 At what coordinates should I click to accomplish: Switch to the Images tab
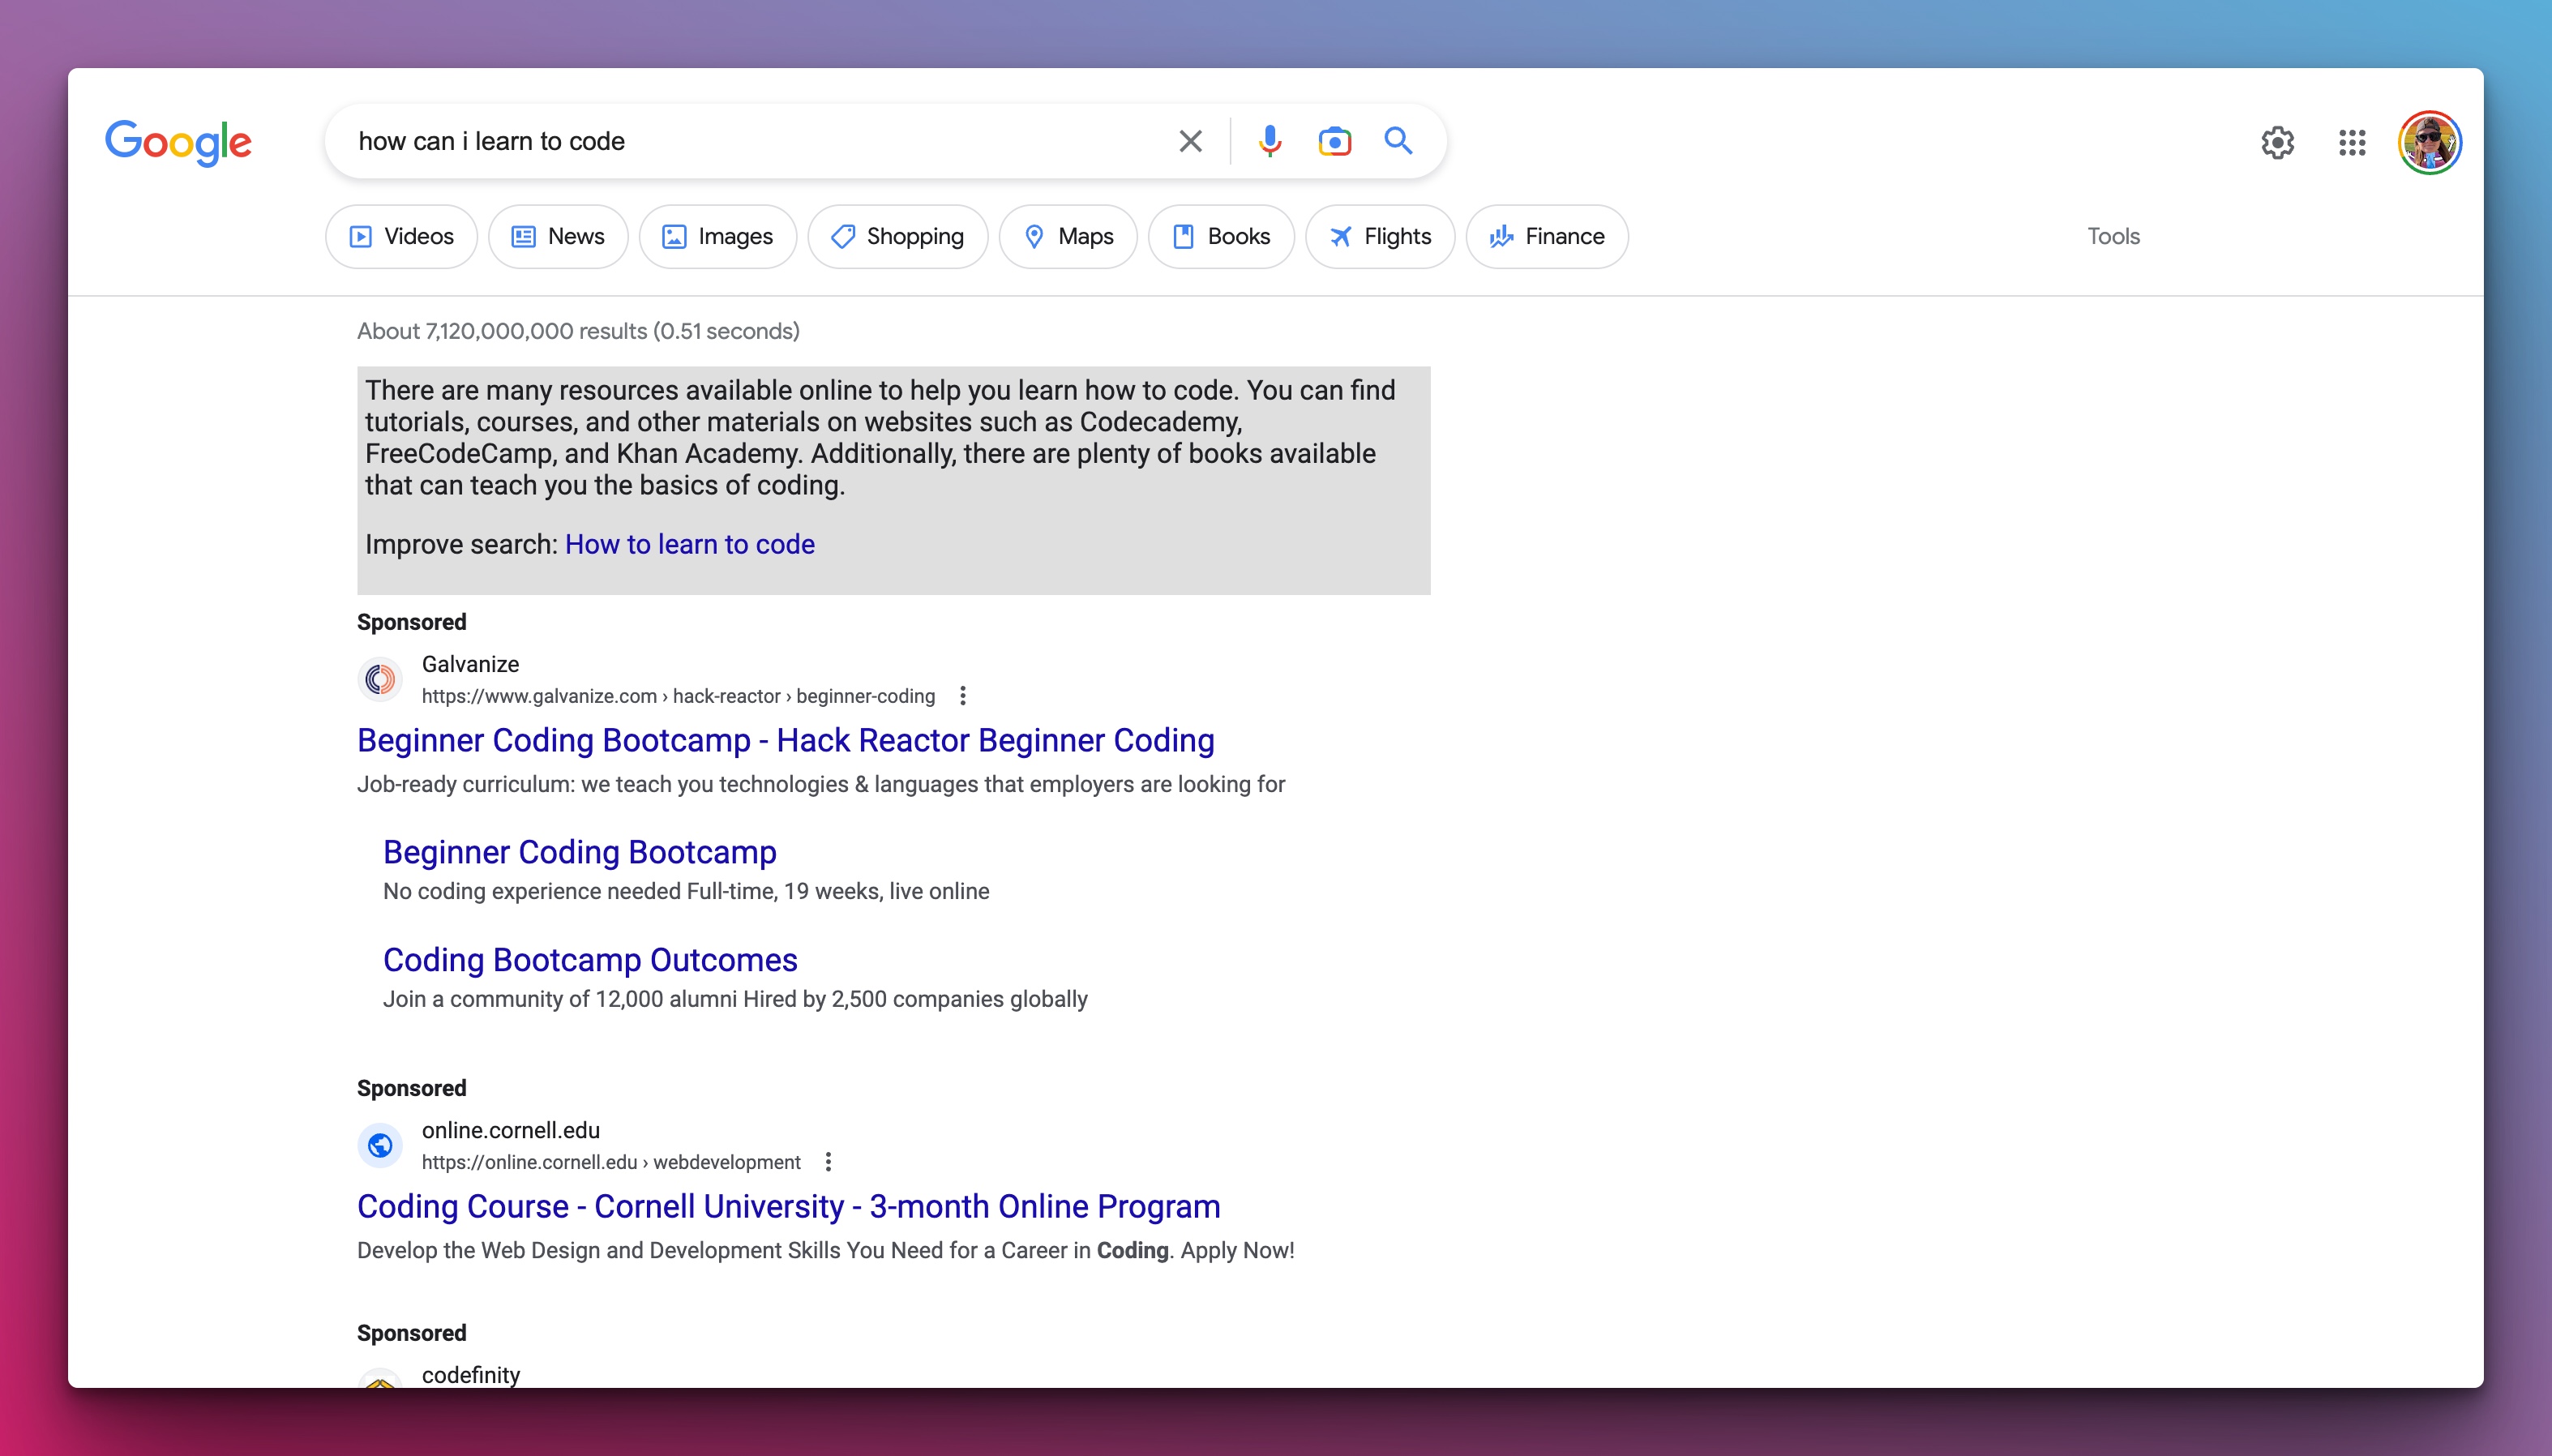(717, 236)
